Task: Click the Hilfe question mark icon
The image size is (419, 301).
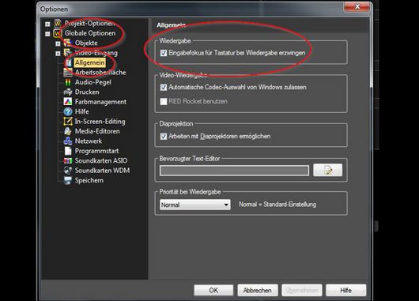Action: (68, 111)
